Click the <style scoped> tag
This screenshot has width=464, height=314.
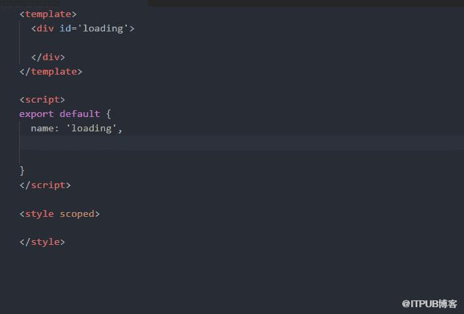coord(60,214)
